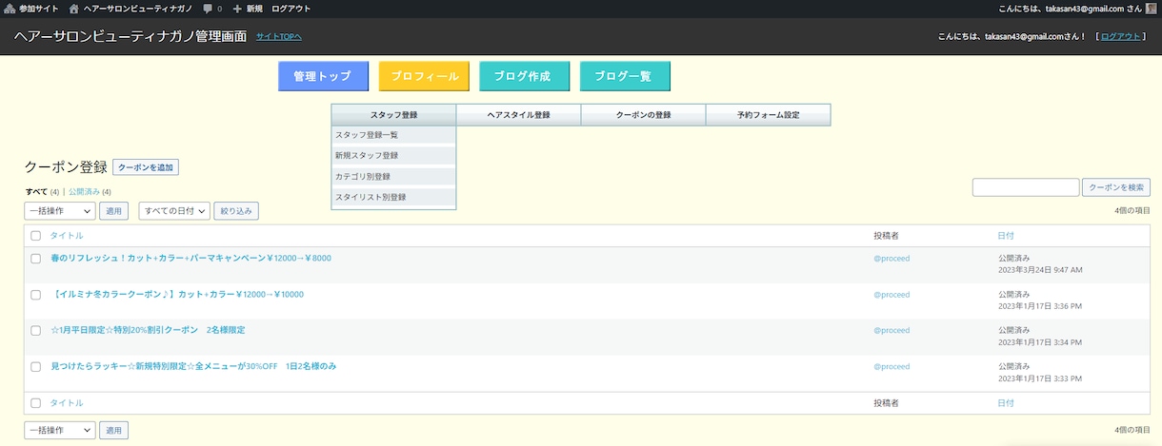Open the top 一括操作 dropdown
This screenshot has width=1162, height=446.
point(60,211)
